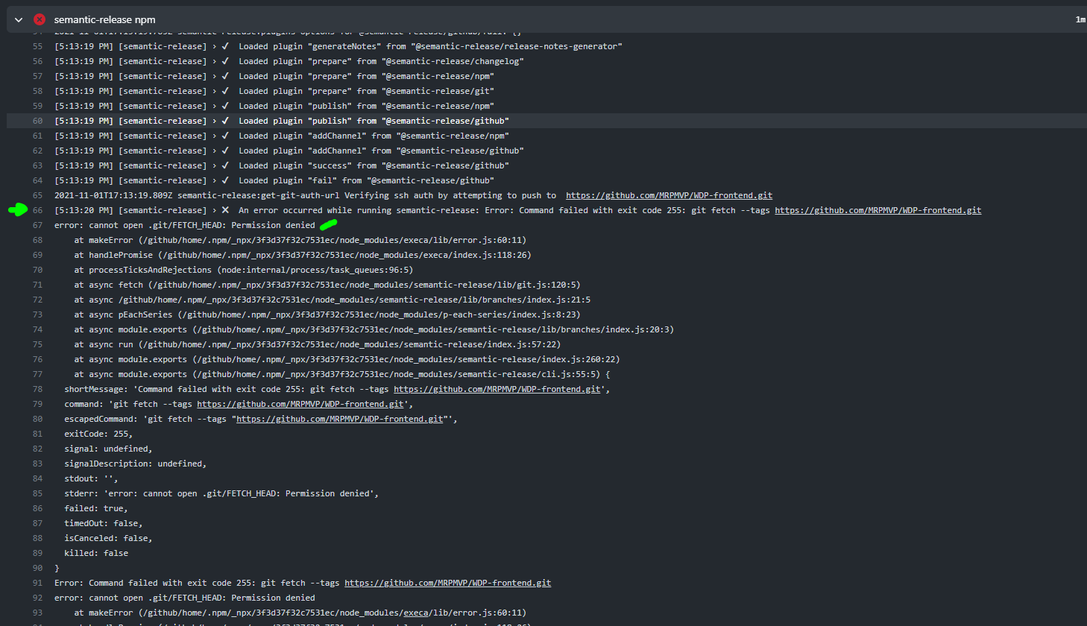Viewport: 1087px width, 626px height.
Task: Click the red failure status icon
Action: [x=40, y=19]
